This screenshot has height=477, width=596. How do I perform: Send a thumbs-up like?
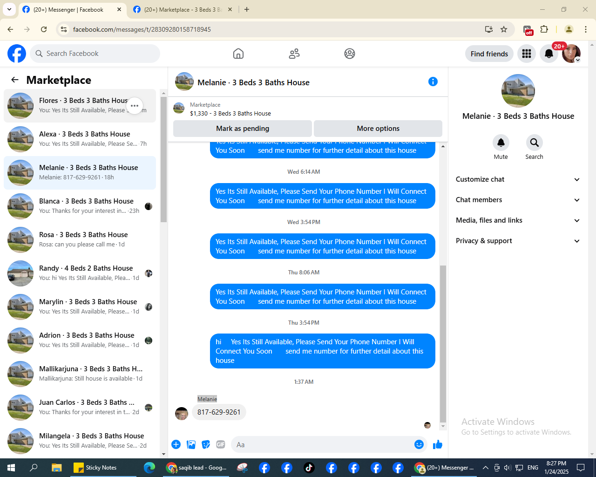coord(438,444)
